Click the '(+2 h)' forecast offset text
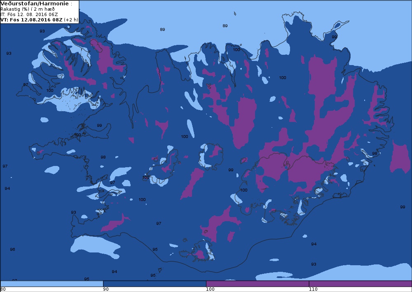This screenshot has width=412, height=292. point(71,20)
